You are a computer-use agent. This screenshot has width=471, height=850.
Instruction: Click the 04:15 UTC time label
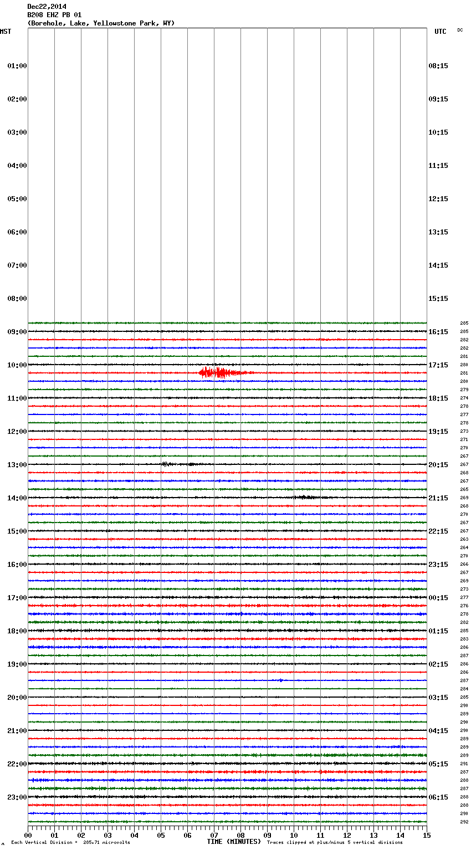(x=438, y=731)
